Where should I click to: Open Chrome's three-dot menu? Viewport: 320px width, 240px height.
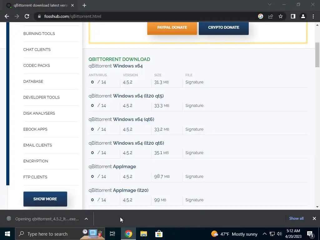pos(313,16)
